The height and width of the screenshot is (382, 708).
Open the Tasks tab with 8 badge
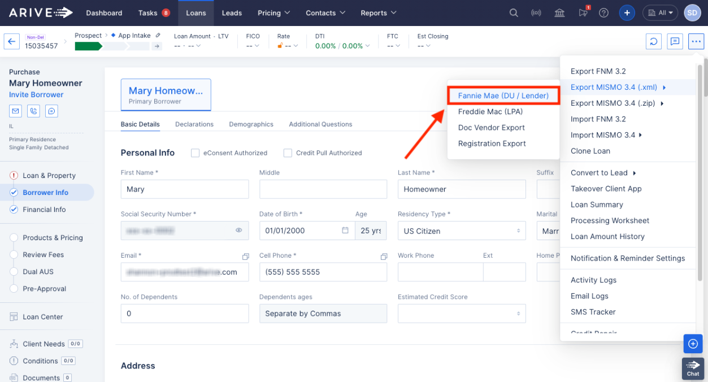(154, 13)
